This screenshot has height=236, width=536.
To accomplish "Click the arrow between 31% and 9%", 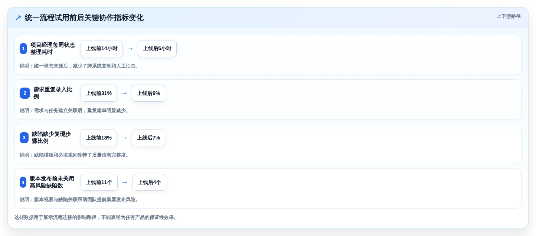I will (x=124, y=93).
